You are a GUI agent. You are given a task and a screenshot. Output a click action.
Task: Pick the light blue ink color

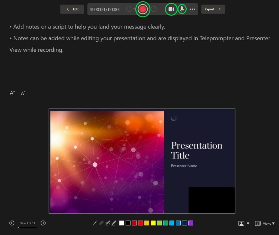click(172, 223)
